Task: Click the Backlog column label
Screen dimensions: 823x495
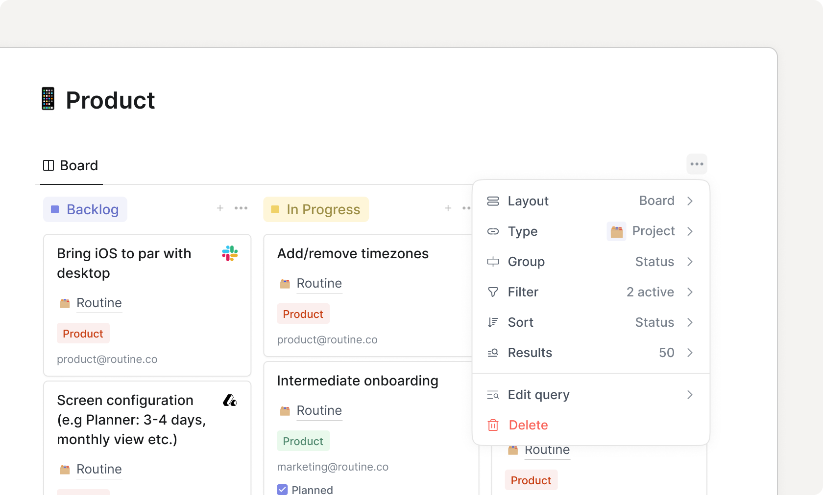Action: tap(85, 209)
